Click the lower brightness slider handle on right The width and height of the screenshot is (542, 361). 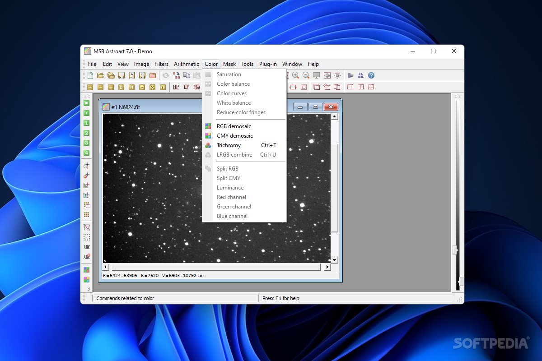460,282
